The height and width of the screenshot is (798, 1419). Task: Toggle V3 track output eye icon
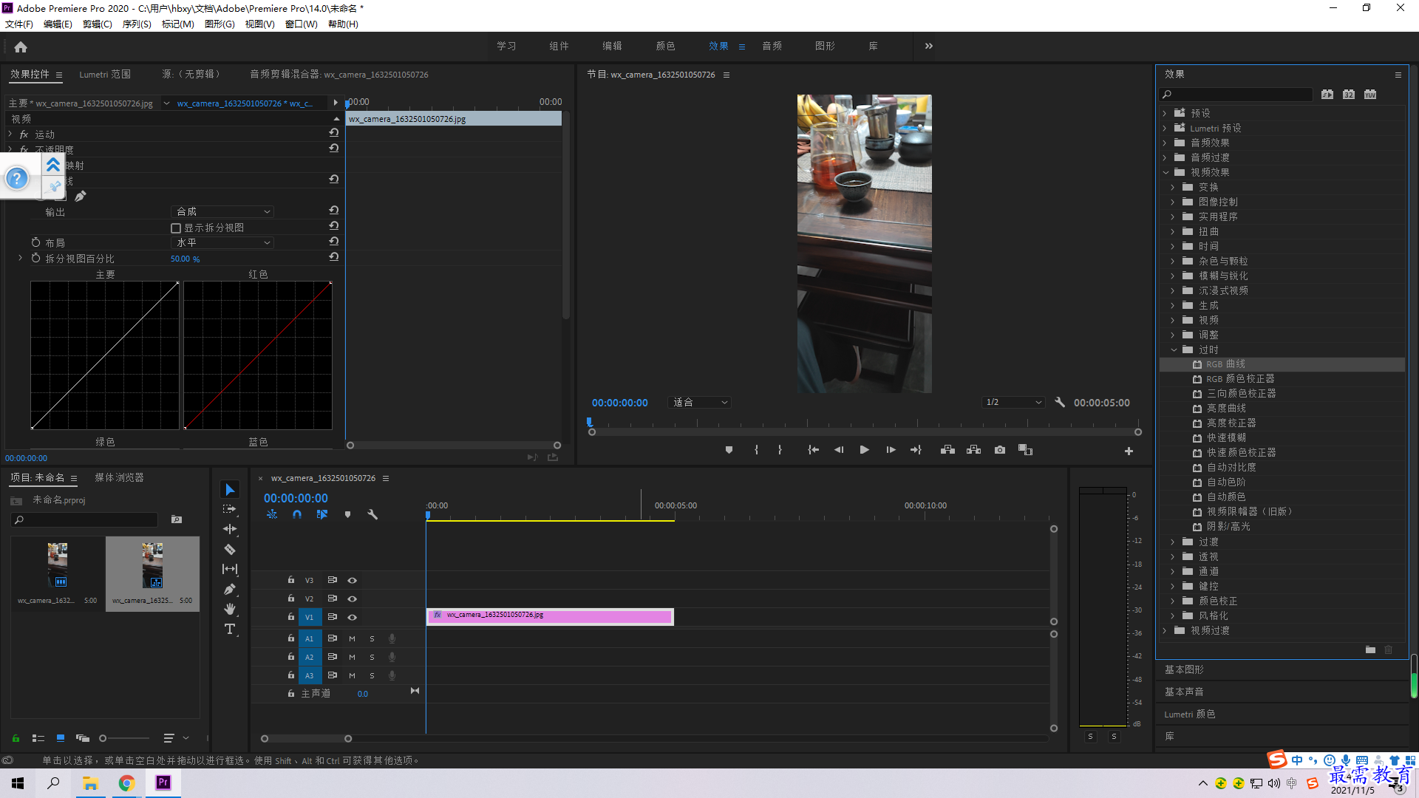pos(352,580)
